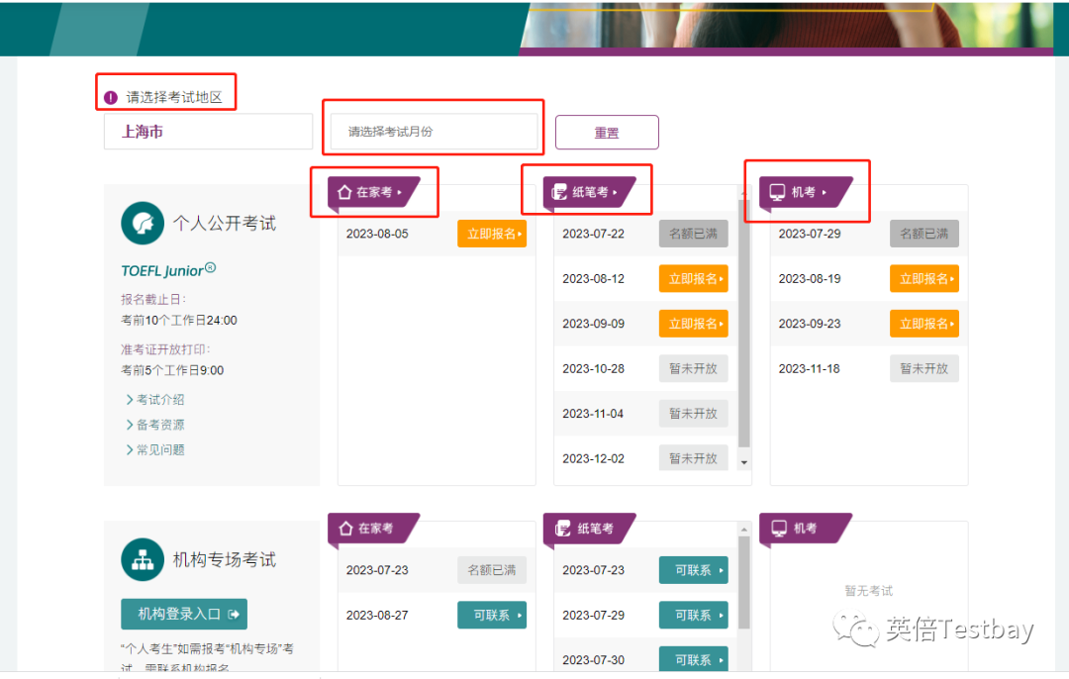Click 暂未开放 next to 2023-11-04

[693, 414]
